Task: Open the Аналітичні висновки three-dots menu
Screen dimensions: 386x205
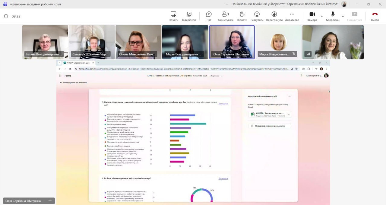Action: (289, 96)
